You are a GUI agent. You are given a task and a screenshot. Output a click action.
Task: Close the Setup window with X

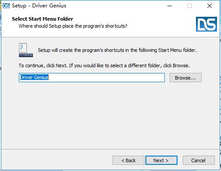click(x=210, y=6)
